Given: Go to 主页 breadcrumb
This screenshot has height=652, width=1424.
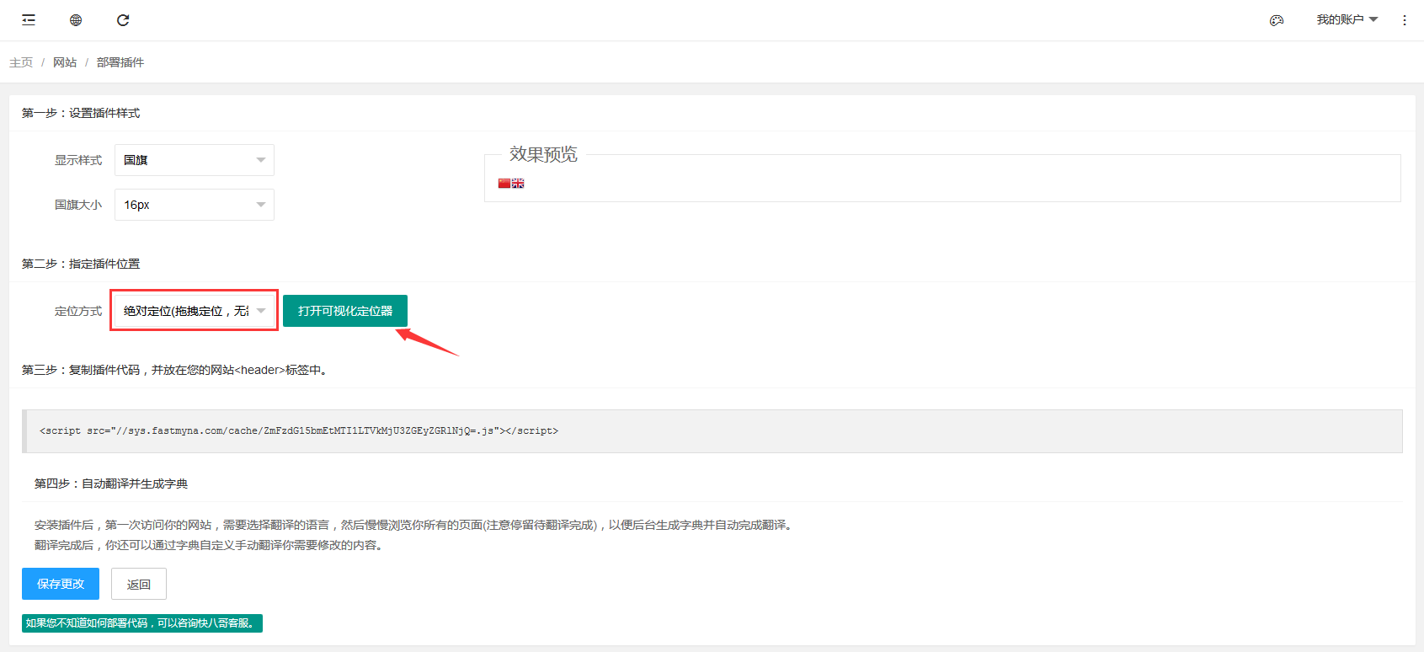Looking at the screenshot, I should [x=21, y=62].
